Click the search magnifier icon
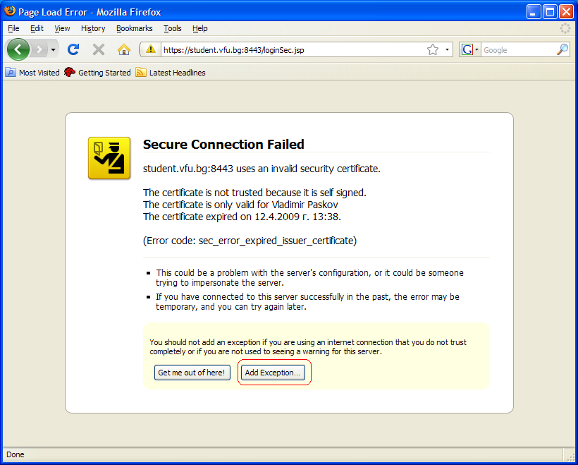The height and width of the screenshot is (465, 578). tap(562, 49)
